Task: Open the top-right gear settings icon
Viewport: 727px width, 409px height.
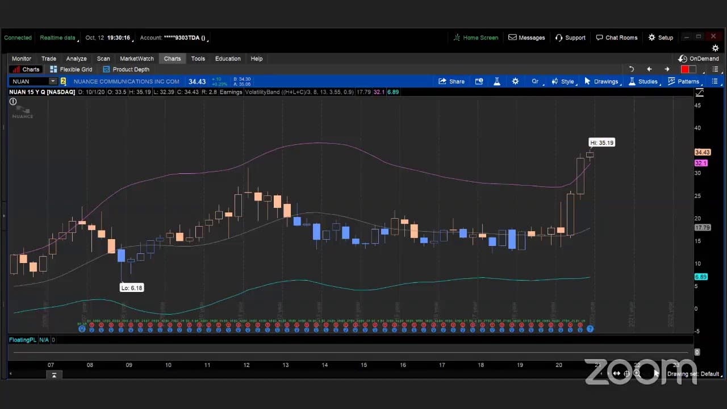Action: click(x=715, y=48)
